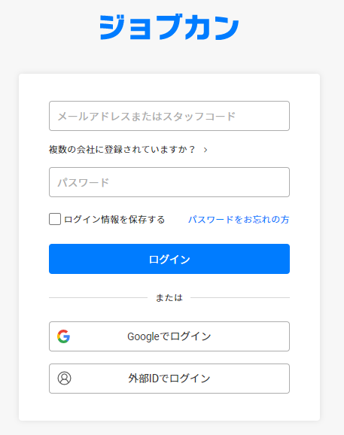Open the パスワードをお忘れの方 link
The height and width of the screenshot is (435, 344).
point(239,220)
